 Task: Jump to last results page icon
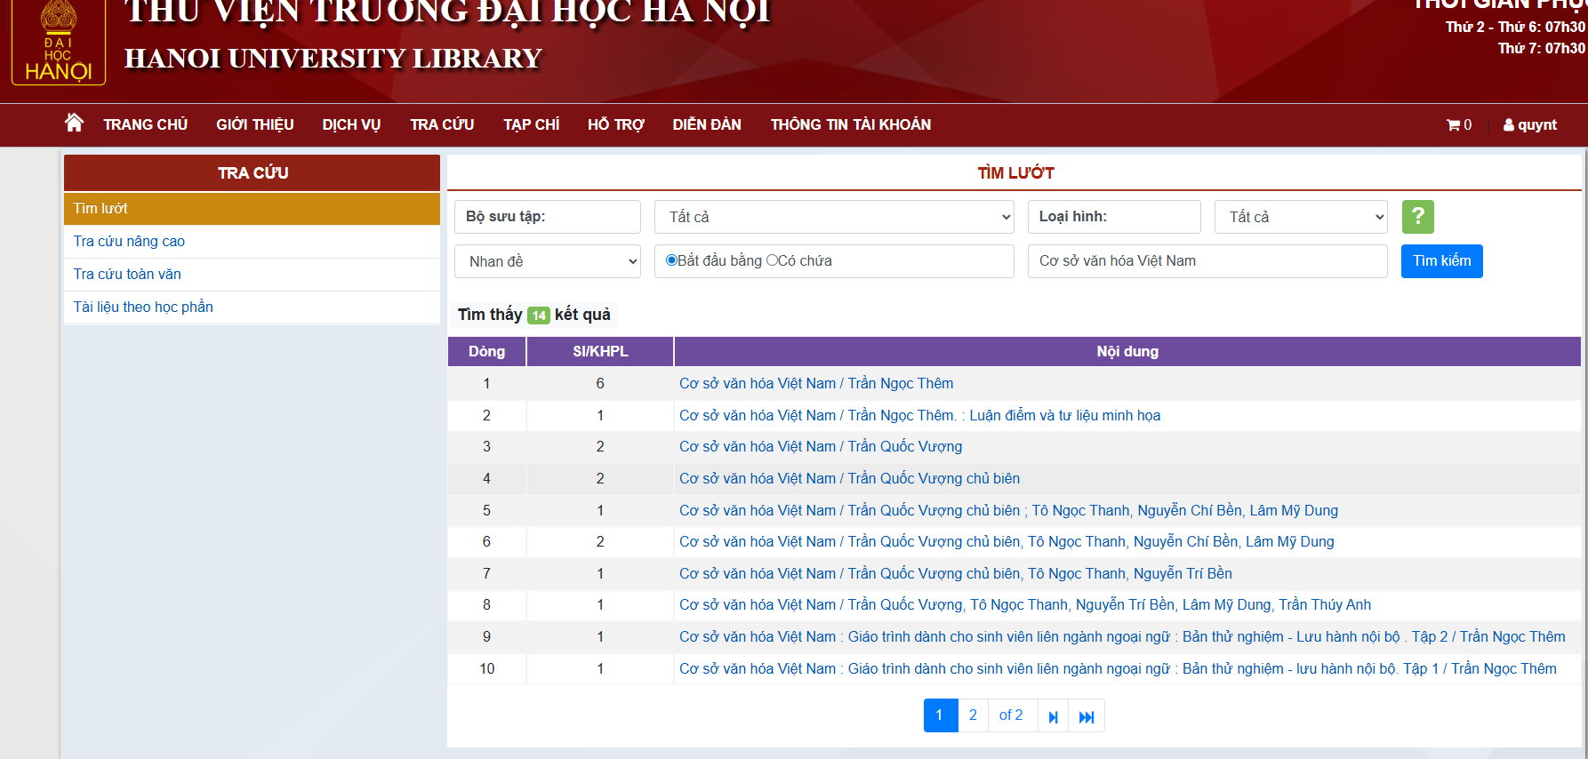coord(1087,716)
